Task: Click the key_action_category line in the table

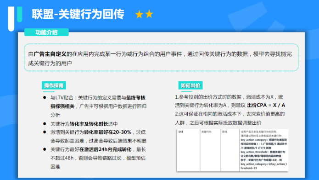Action: [x=263, y=140]
